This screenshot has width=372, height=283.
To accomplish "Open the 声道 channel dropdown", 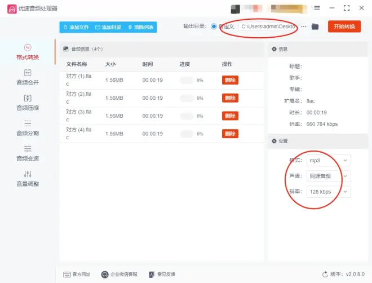I will pos(329,176).
